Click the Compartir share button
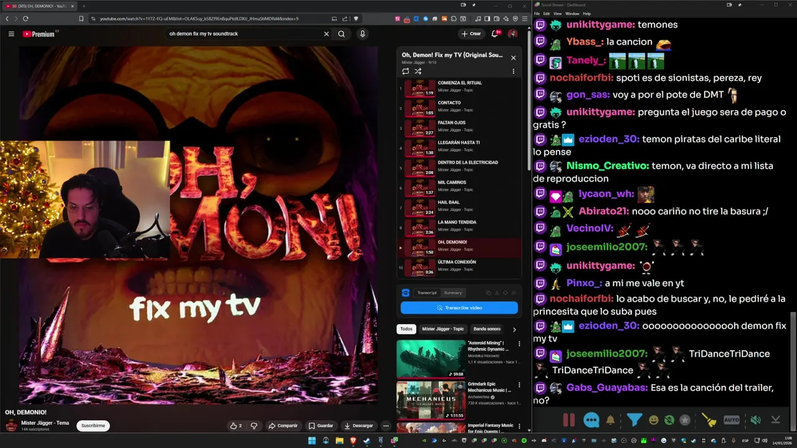 click(283, 426)
